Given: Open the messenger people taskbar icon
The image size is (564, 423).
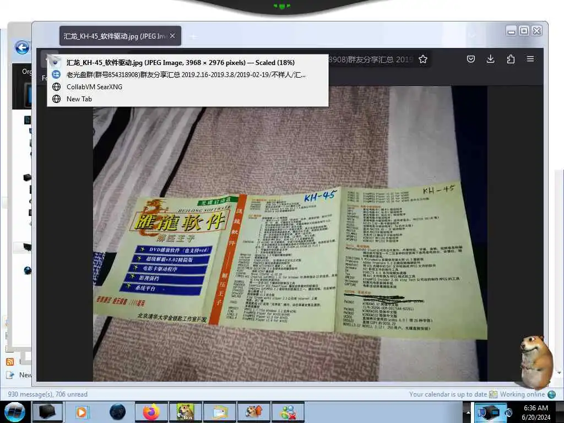Looking at the screenshot, I should 288,412.
